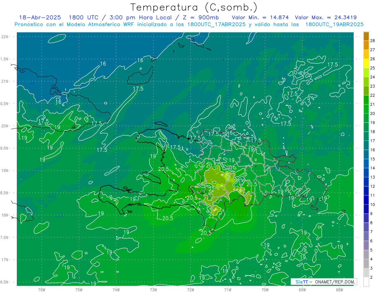Viewport: 381px width, 294px height.
Task: Click the purple swatch between 6 and 7
Action: click(366, 236)
